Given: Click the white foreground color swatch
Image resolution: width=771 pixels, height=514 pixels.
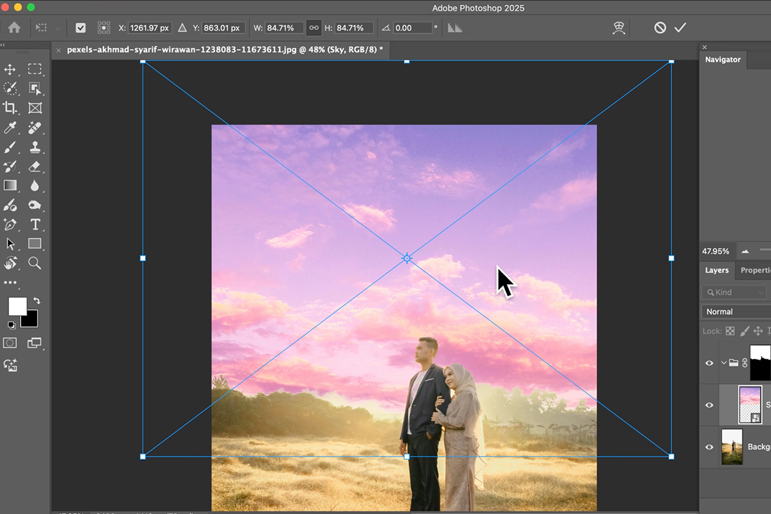Looking at the screenshot, I should pos(17,306).
